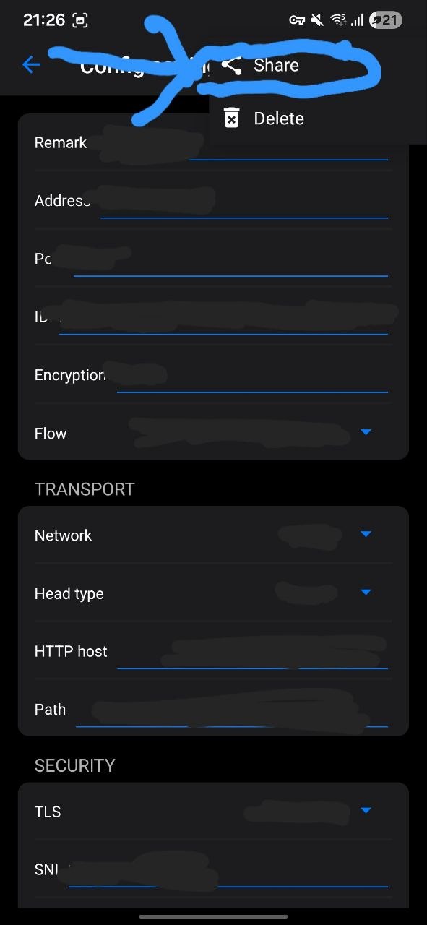This screenshot has width=427, height=925.
Task: Open the Flow dropdown arrow
Action: [366, 432]
